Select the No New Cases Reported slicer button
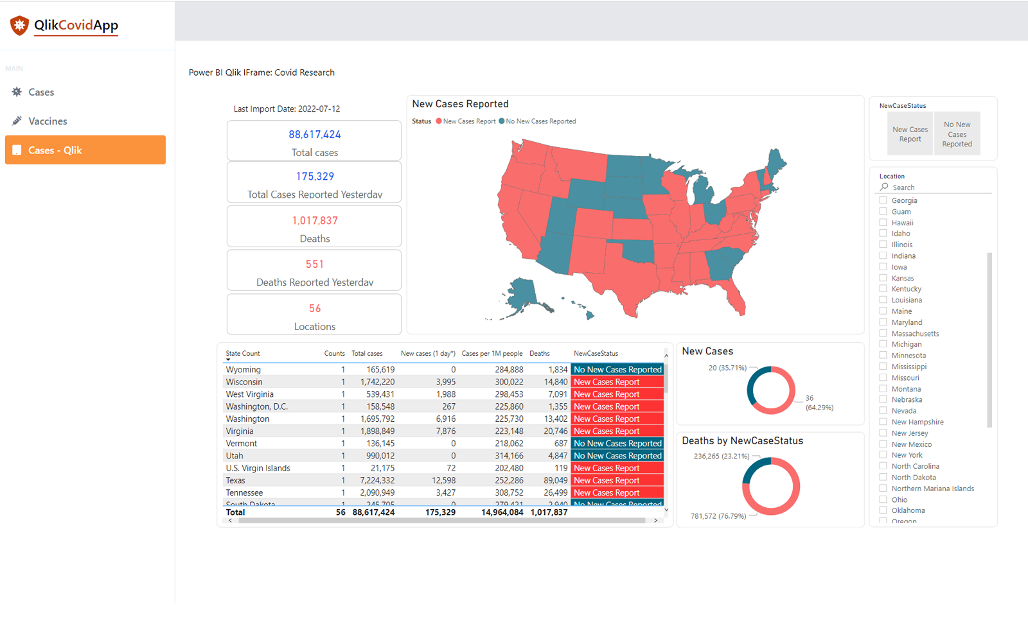The width and height of the screenshot is (1028, 642). pyautogui.click(x=957, y=134)
